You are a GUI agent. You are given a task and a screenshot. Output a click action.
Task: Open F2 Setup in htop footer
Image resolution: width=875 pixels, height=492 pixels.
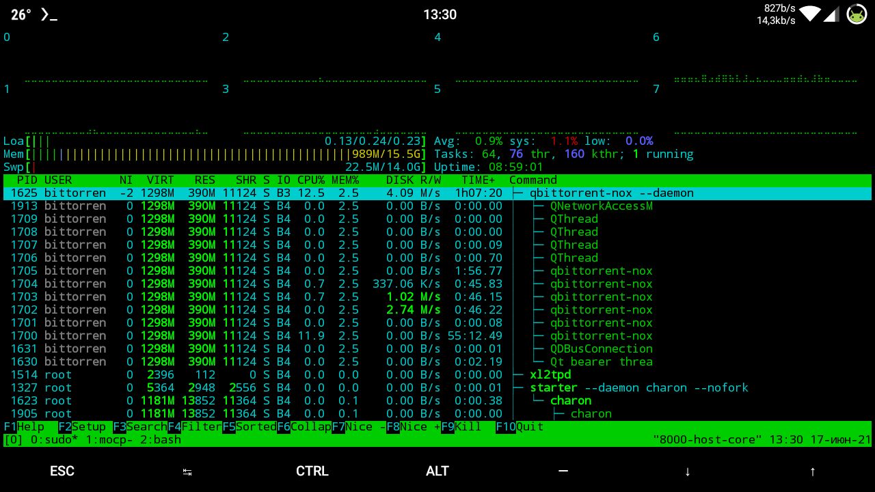[x=82, y=426]
